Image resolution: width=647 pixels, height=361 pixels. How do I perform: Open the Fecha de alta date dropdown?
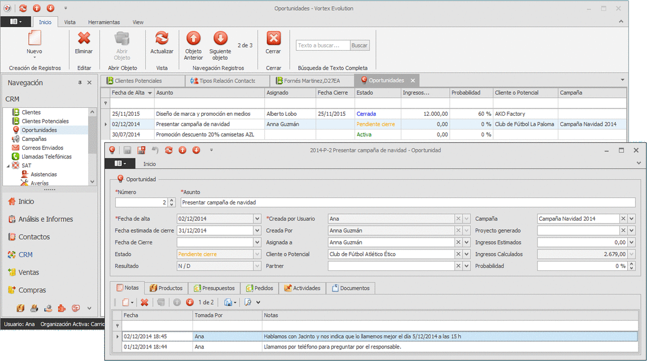(258, 219)
